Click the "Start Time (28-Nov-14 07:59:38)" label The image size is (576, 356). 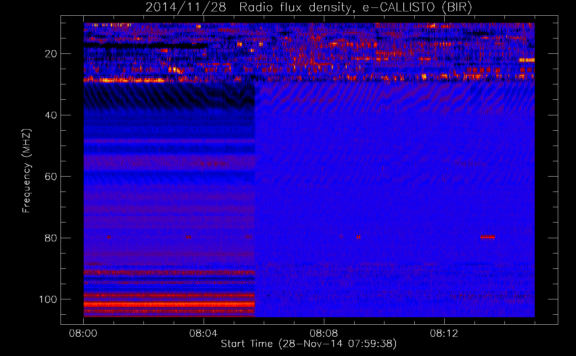309,344
